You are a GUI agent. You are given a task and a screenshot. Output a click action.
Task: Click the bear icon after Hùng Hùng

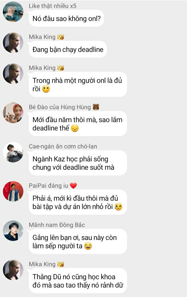point(96,107)
